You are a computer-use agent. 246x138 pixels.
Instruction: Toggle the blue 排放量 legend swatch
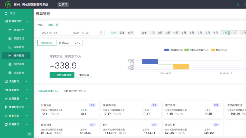pos(167,50)
